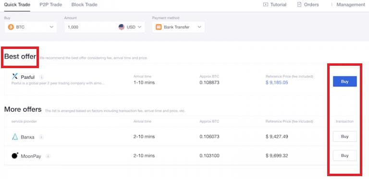
Task: Switch to the Quick Trade tab
Action: 17,5
